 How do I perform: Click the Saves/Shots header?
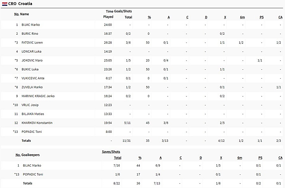[x=111, y=152]
